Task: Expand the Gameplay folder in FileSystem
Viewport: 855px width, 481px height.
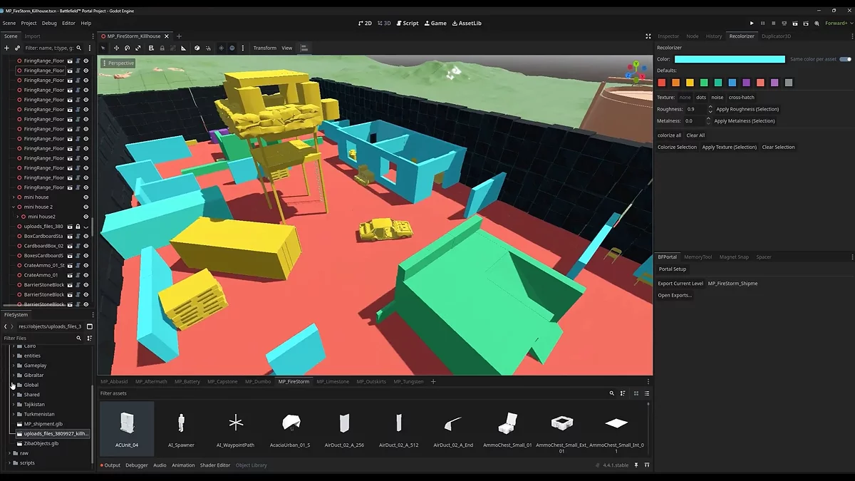Action: (14, 366)
